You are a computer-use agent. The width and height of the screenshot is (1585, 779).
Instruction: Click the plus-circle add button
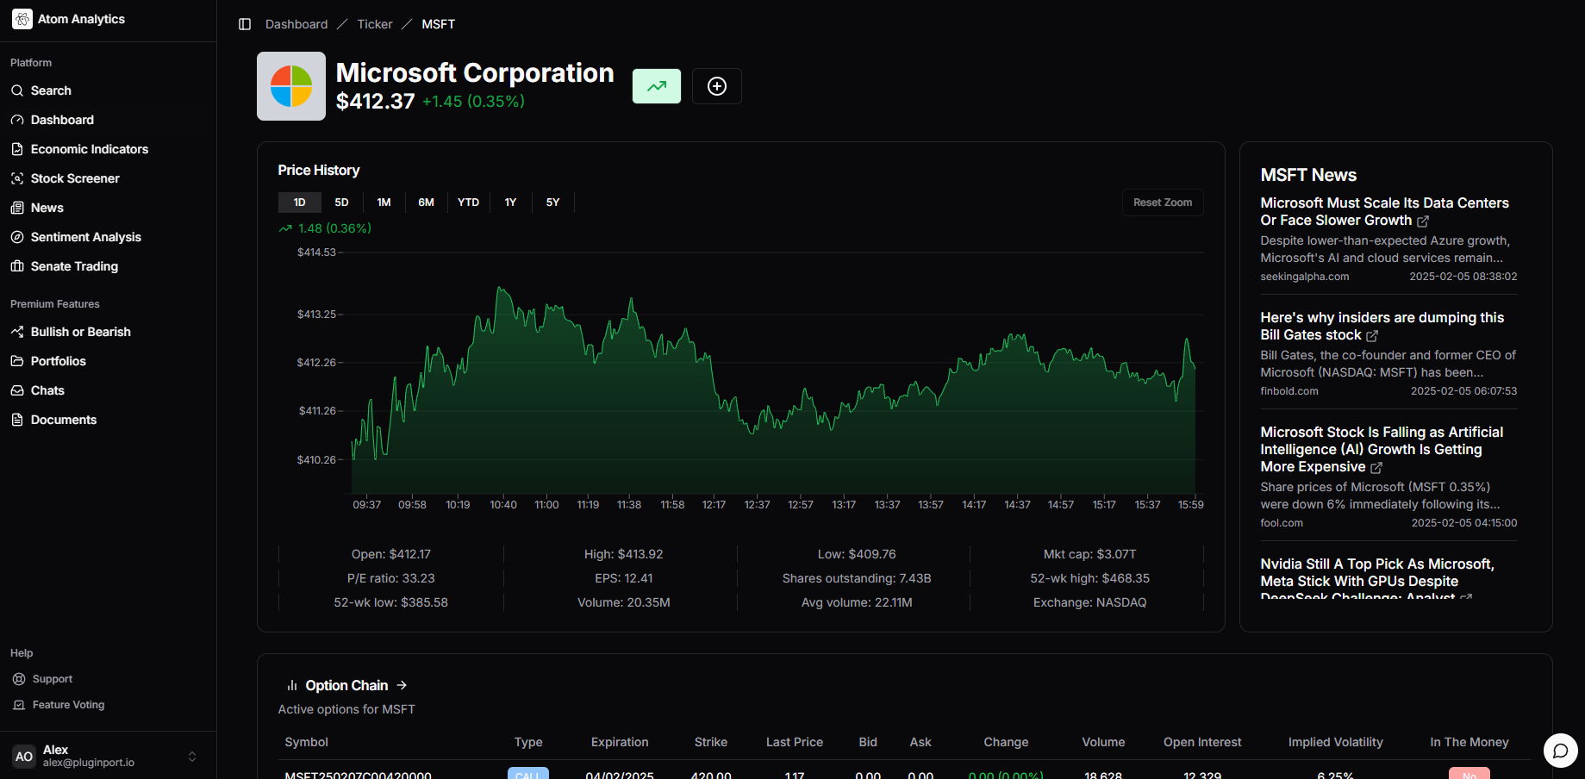pyautogui.click(x=717, y=86)
